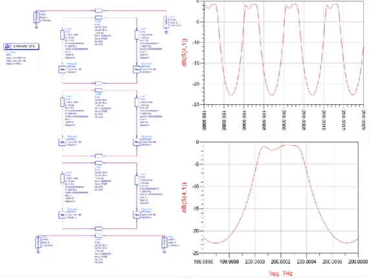Select the ground symbol under Term1

pos(36,27)
